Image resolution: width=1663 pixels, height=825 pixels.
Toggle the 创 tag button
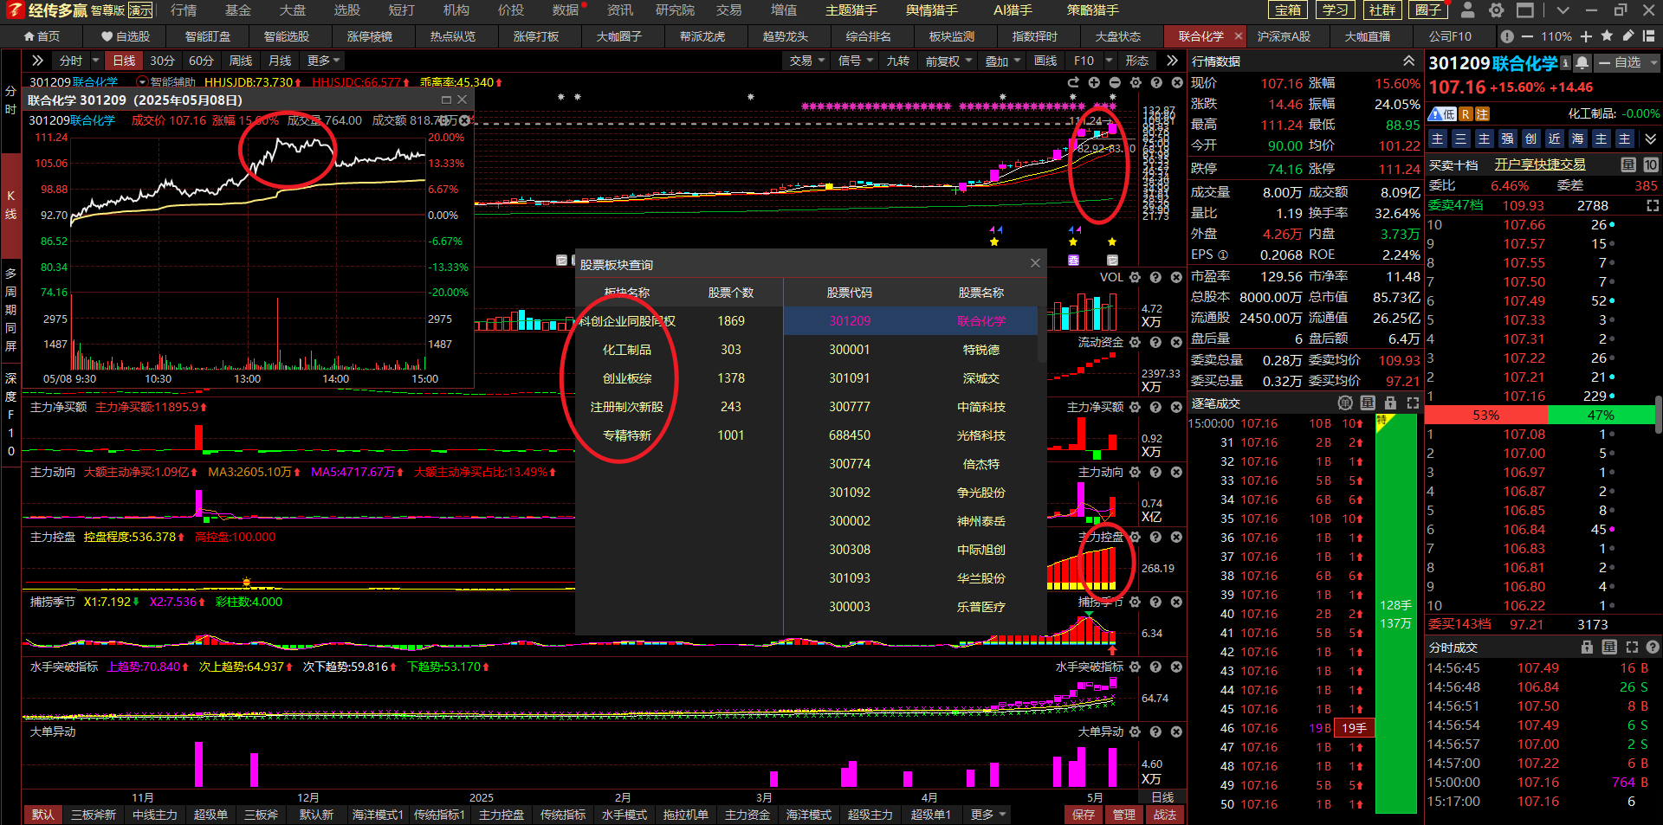coord(1531,139)
